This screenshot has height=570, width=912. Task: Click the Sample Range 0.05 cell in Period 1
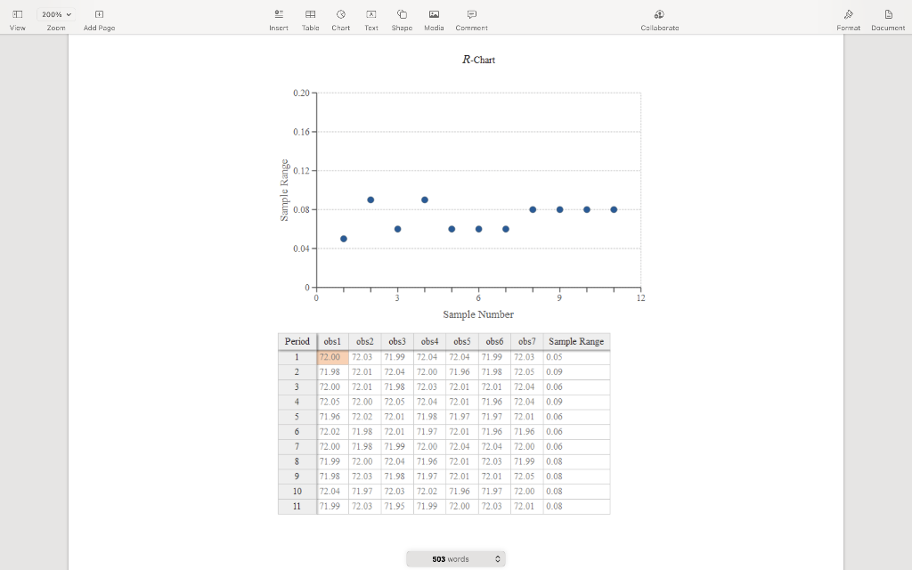click(576, 357)
